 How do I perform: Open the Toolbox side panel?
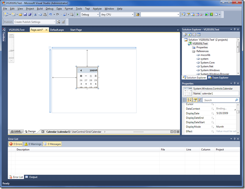[3, 35]
